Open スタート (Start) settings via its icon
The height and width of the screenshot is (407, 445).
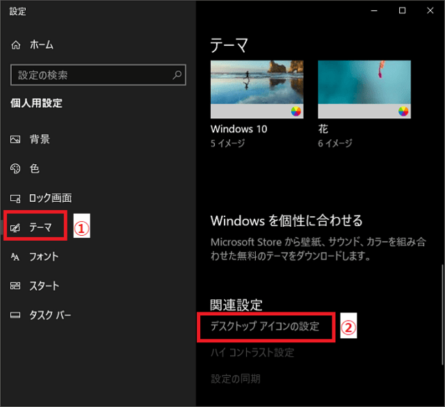16,286
